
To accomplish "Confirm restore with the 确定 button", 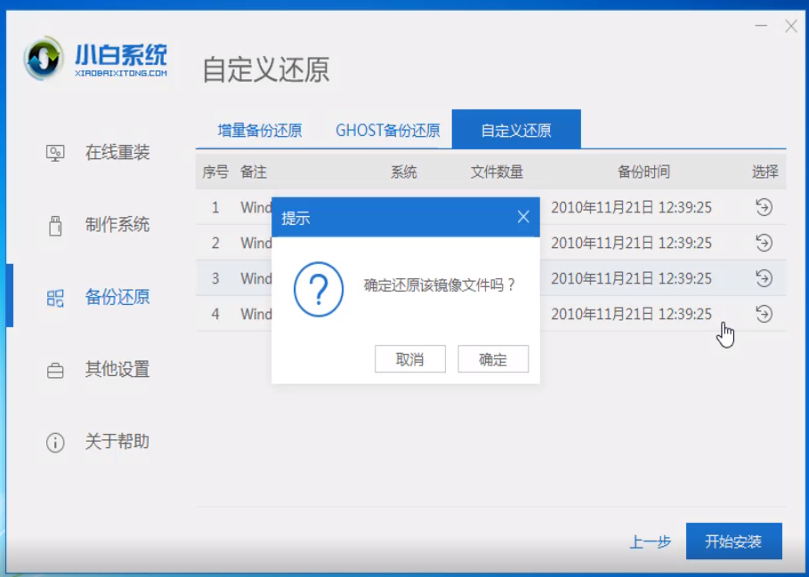I will tap(493, 359).
